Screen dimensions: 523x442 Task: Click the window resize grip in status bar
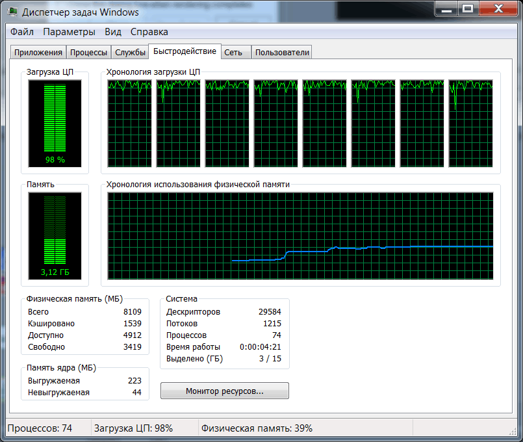point(513,432)
